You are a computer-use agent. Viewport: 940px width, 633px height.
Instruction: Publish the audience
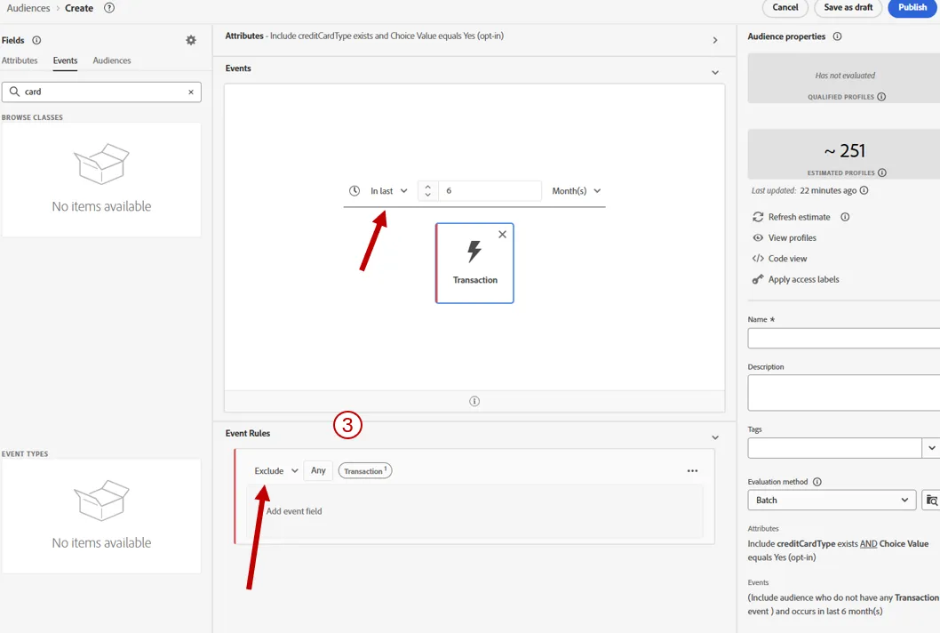(x=912, y=8)
